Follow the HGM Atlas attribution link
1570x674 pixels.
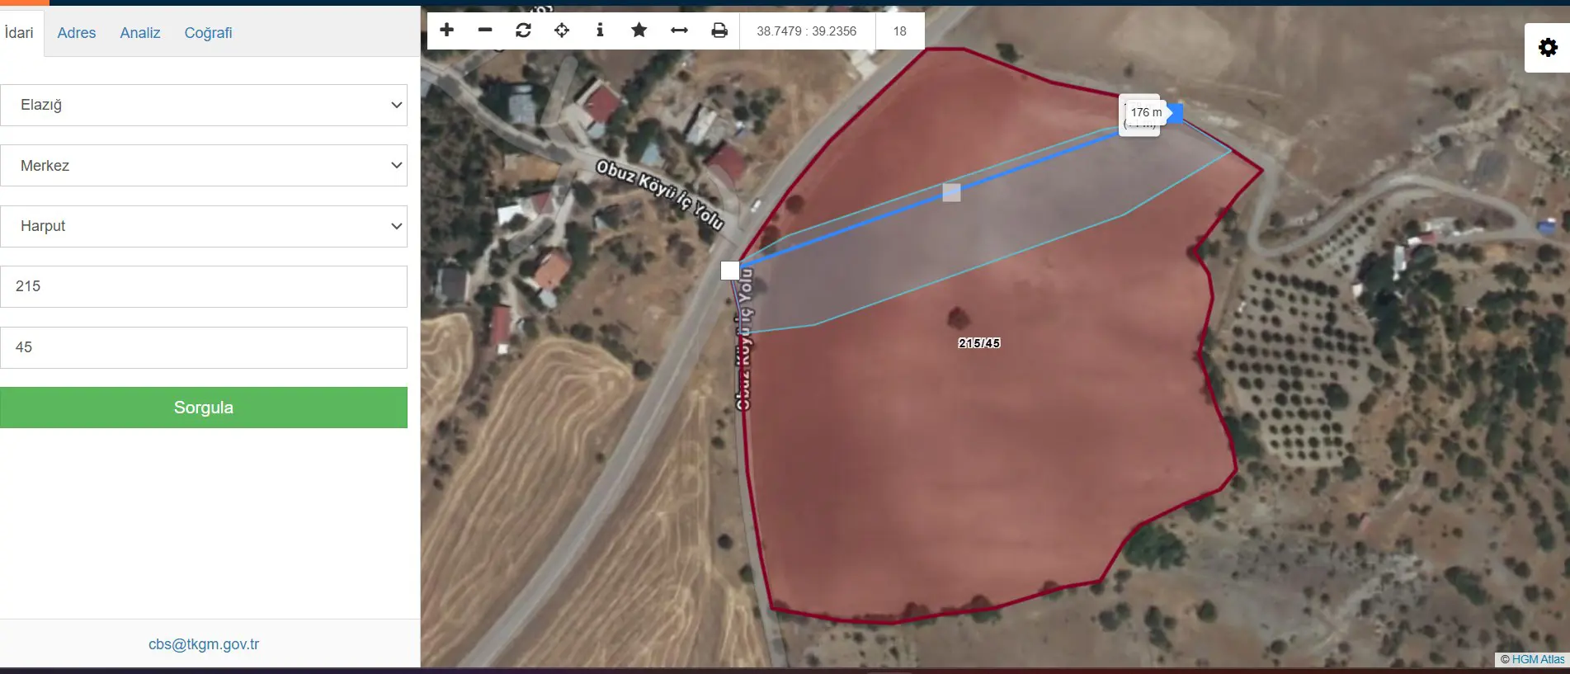coord(1538,659)
